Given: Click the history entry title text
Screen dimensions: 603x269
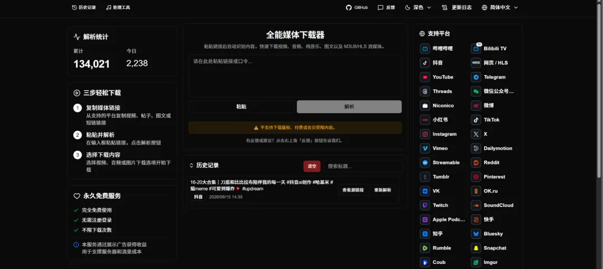Looking at the screenshot, I should point(262,185).
